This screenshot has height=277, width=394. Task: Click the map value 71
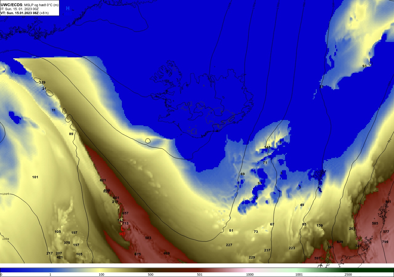[x=265, y=163]
